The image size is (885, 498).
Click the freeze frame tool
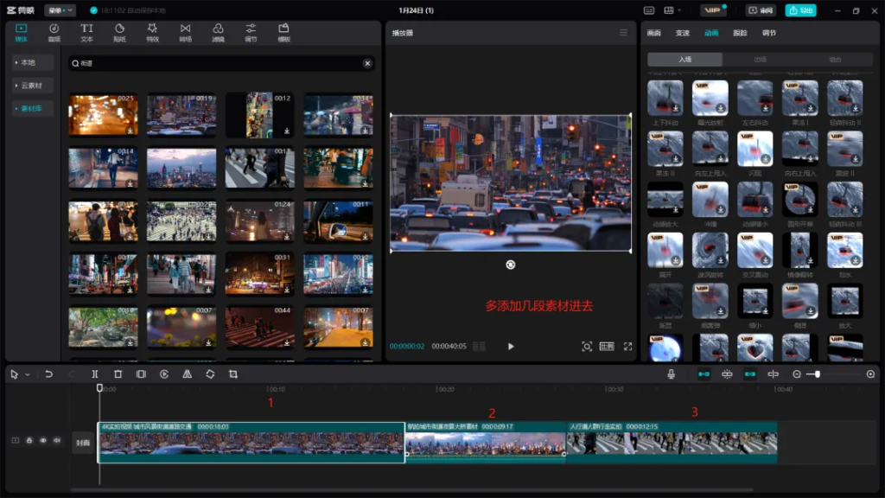pyautogui.click(x=141, y=374)
